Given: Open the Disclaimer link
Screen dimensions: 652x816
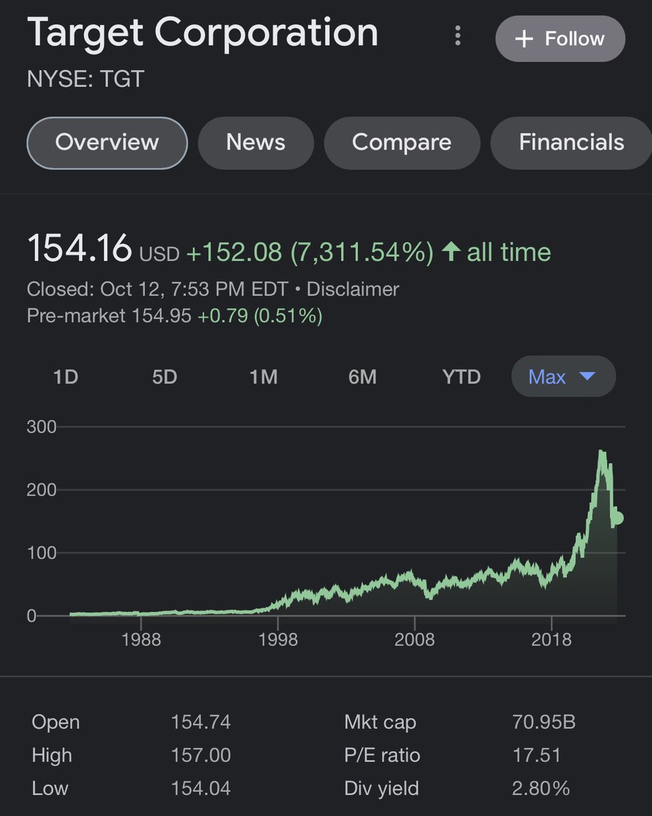Looking at the screenshot, I should 353,289.
